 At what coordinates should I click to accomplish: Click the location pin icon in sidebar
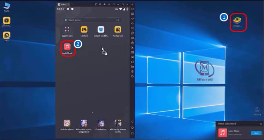coord(132,72)
